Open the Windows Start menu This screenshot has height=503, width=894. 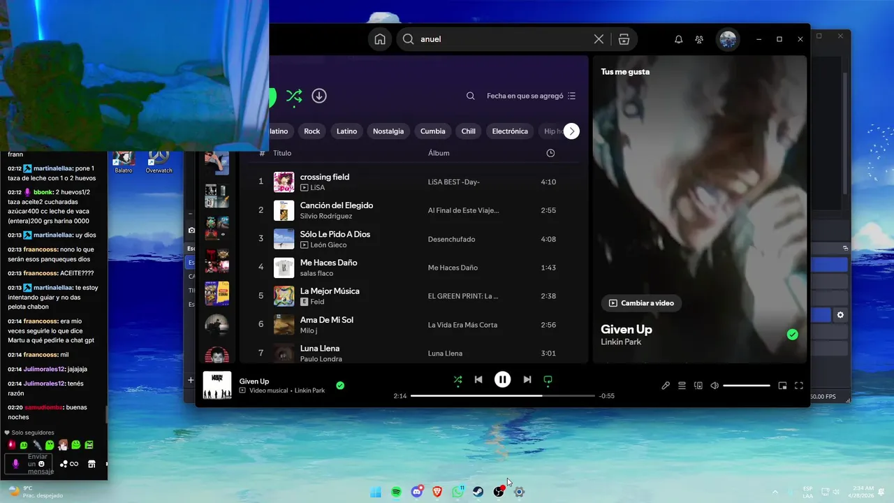(376, 492)
